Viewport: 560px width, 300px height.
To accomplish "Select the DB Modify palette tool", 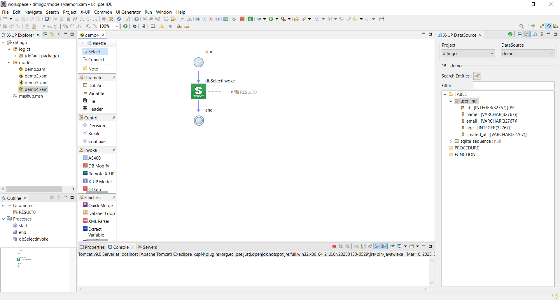I will tap(98, 166).
